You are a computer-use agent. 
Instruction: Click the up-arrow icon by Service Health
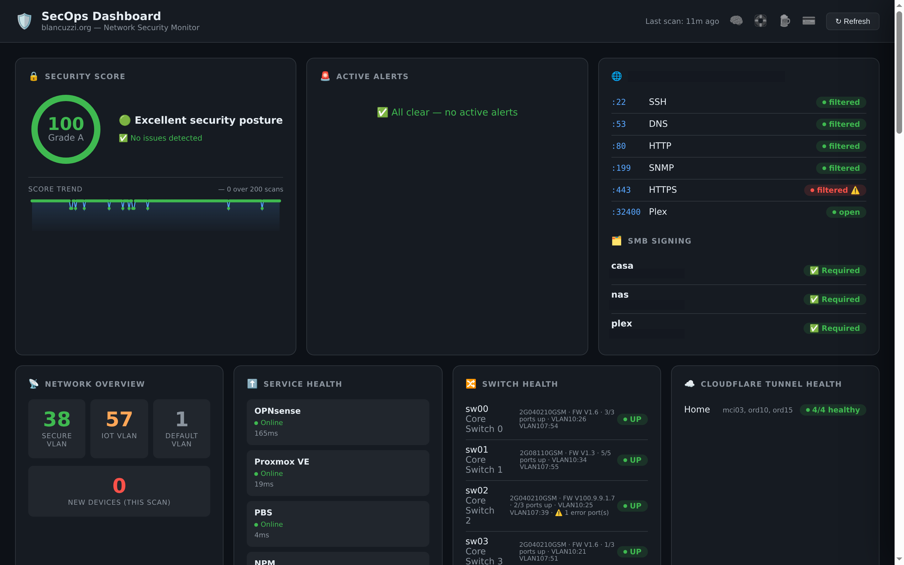tap(252, 384)
